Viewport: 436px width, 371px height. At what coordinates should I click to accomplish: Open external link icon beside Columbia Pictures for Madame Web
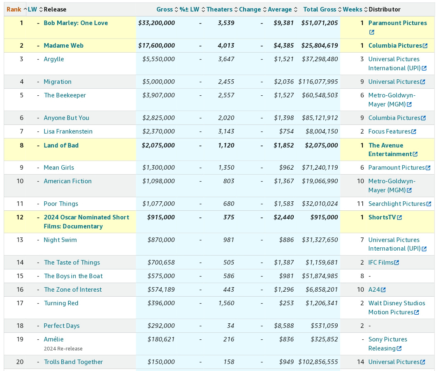pos(425,46)
